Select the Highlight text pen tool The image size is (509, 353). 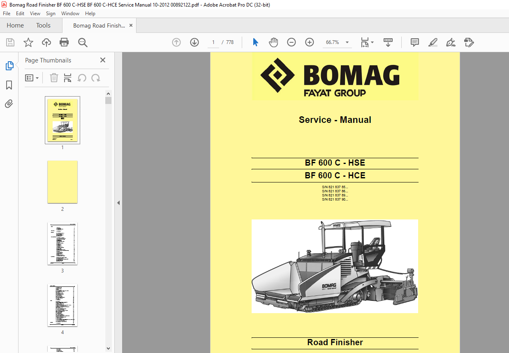pyautogui.click(x=433, y=42)
